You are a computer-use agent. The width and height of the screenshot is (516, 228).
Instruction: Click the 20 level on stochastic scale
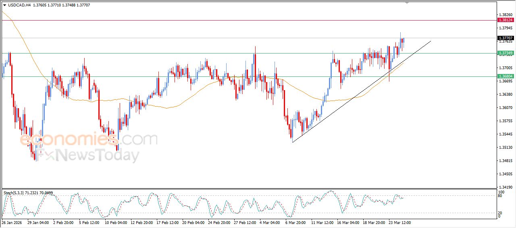coord(499,213)
